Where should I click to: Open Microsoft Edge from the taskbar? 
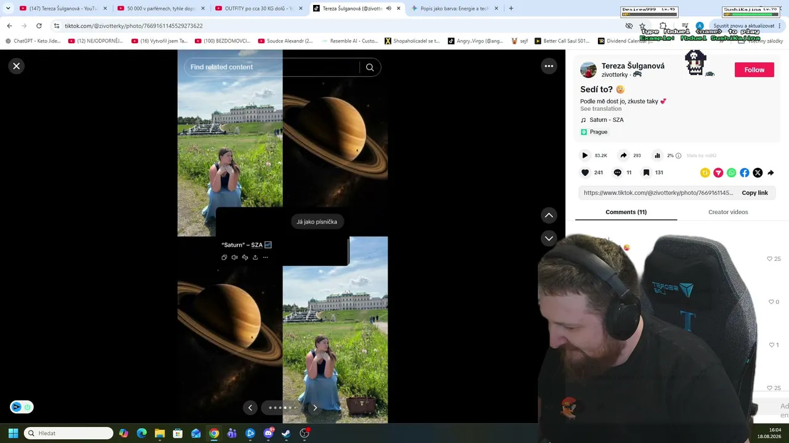click(142, 433)
